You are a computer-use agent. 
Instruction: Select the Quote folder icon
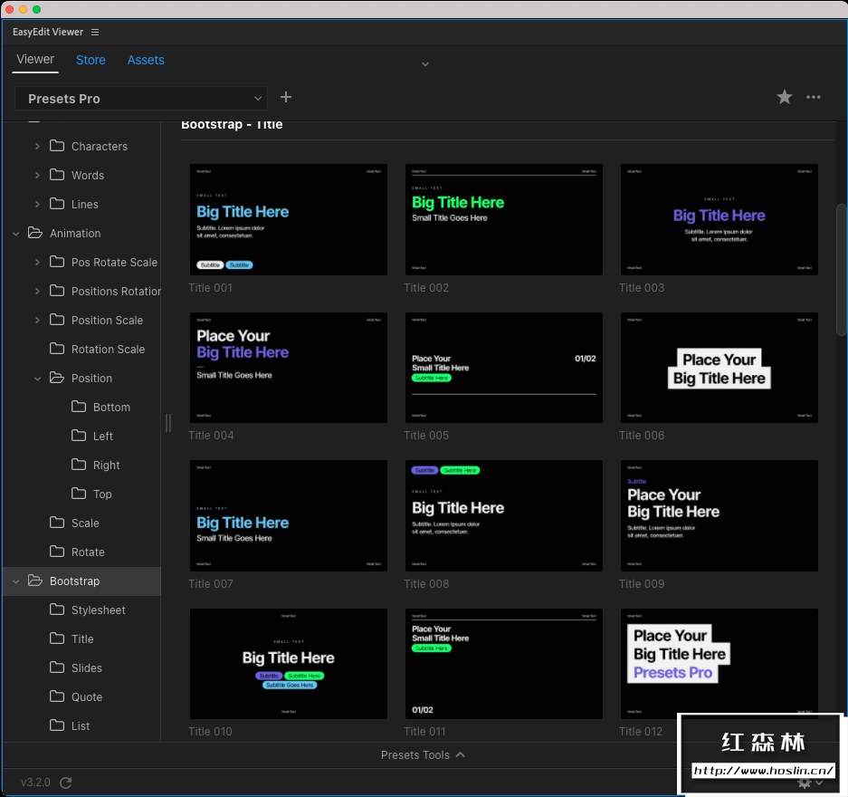[x=57, y=697]
